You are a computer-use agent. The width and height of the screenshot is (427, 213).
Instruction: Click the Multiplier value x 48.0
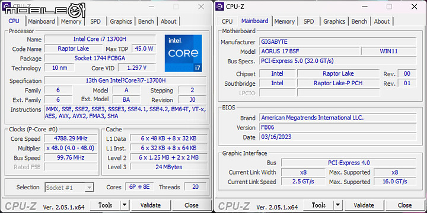pos(71,148)
